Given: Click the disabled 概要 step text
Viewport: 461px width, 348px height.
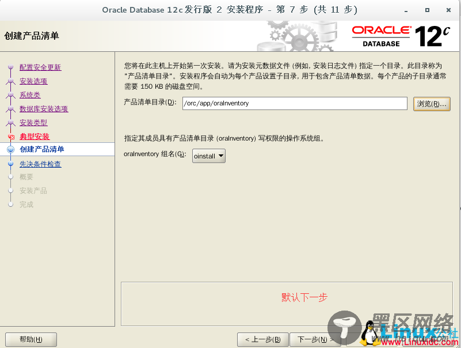Looking at the screenshot, I should [26, 177].
